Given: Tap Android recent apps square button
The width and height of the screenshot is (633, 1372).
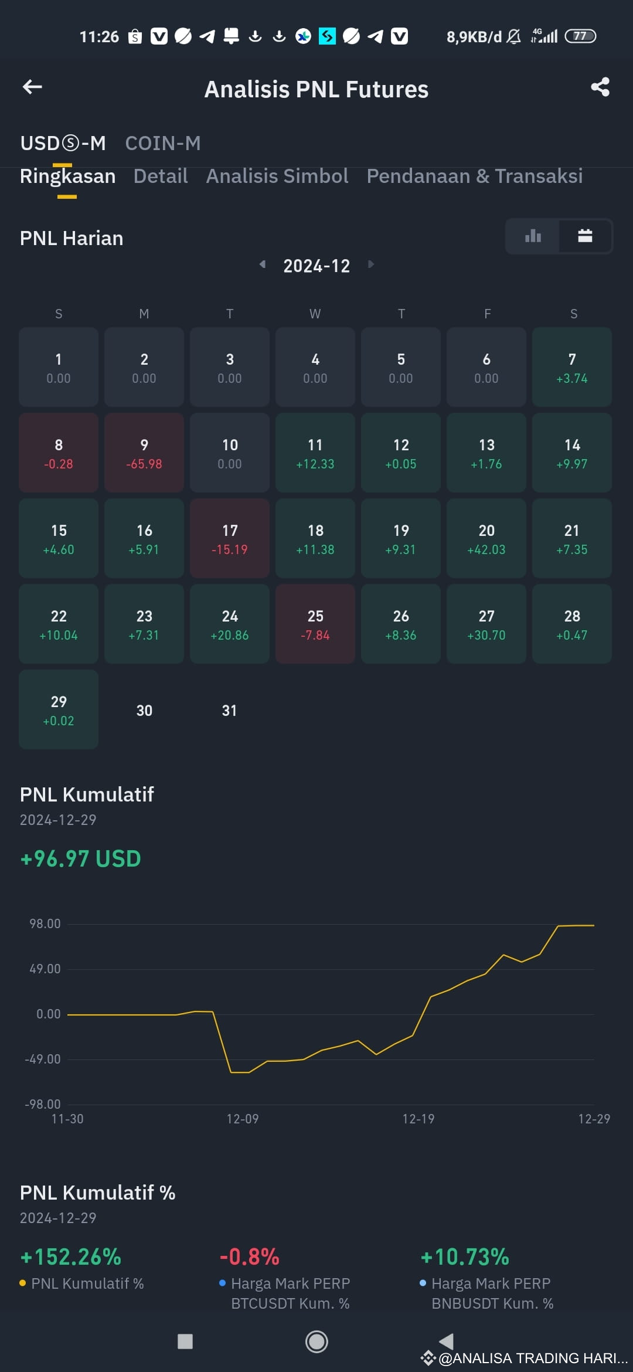Looking at the screenshot, I should click(x=185, y=1342).
